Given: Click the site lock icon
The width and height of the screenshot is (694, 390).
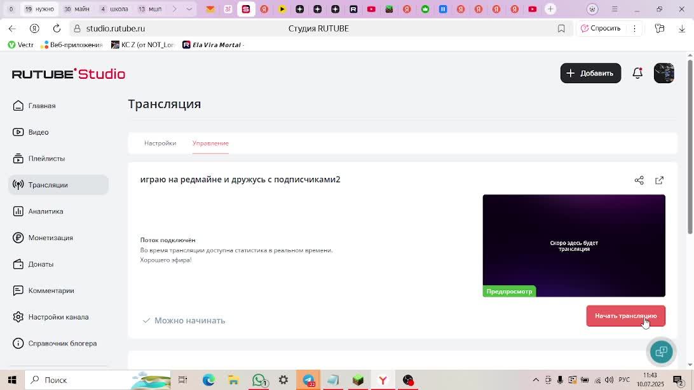Looking at the screenshot, I should pyautogui.click(x=77, y=29).
